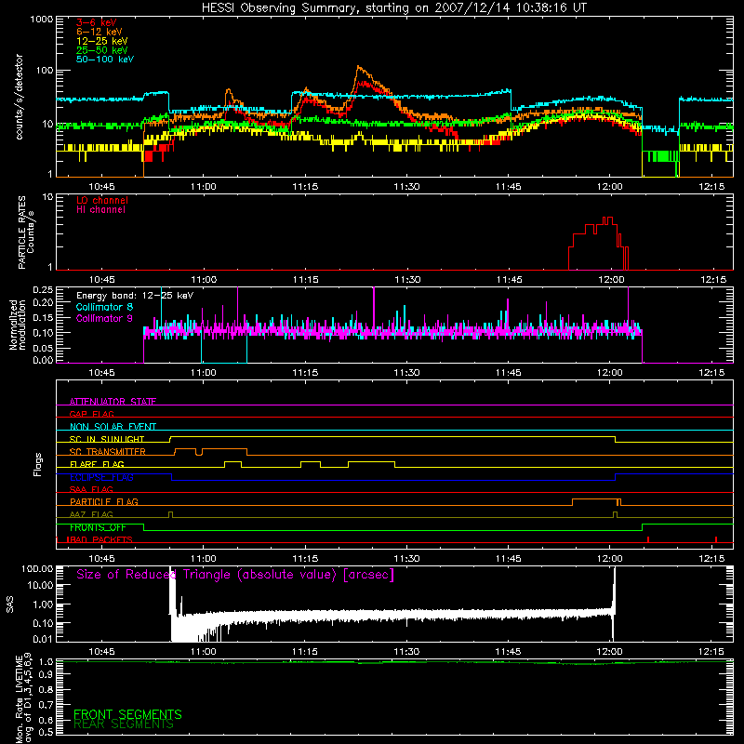Screen dimensions: 744x744
Task: Click the 1000 tick on counts axis
Action: 41,20
